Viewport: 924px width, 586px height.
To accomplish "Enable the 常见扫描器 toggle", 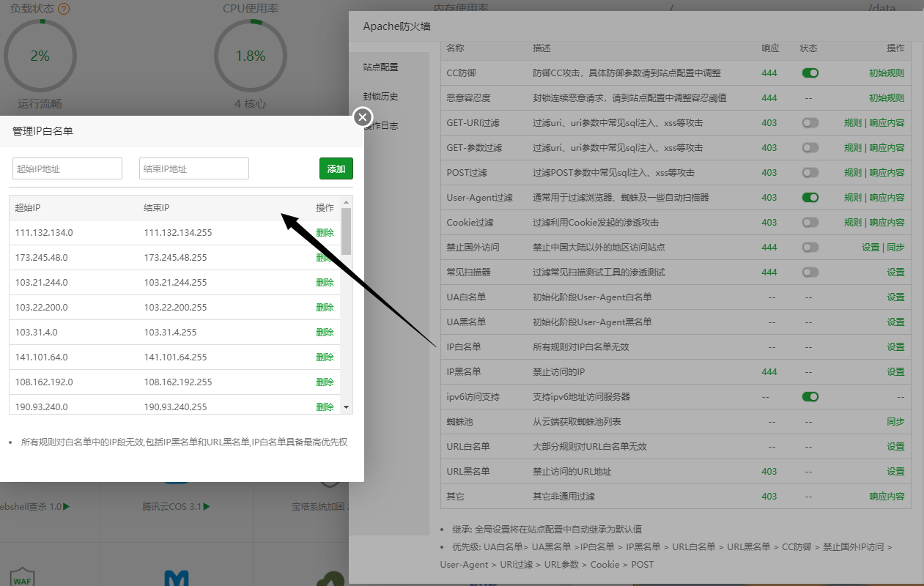I will [810, 272].
